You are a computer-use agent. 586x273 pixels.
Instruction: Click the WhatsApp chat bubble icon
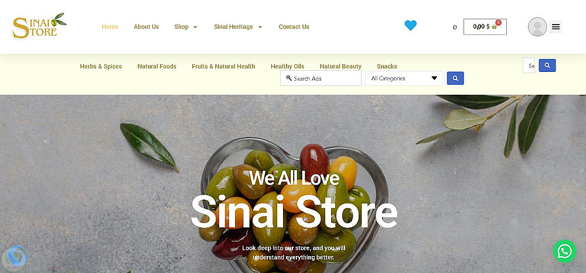tap(564, 251)
